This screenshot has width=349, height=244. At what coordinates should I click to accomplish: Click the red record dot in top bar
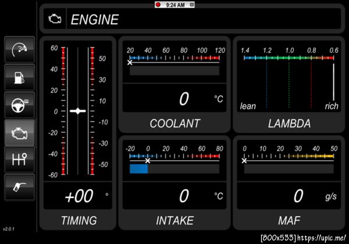pos(158,5)
